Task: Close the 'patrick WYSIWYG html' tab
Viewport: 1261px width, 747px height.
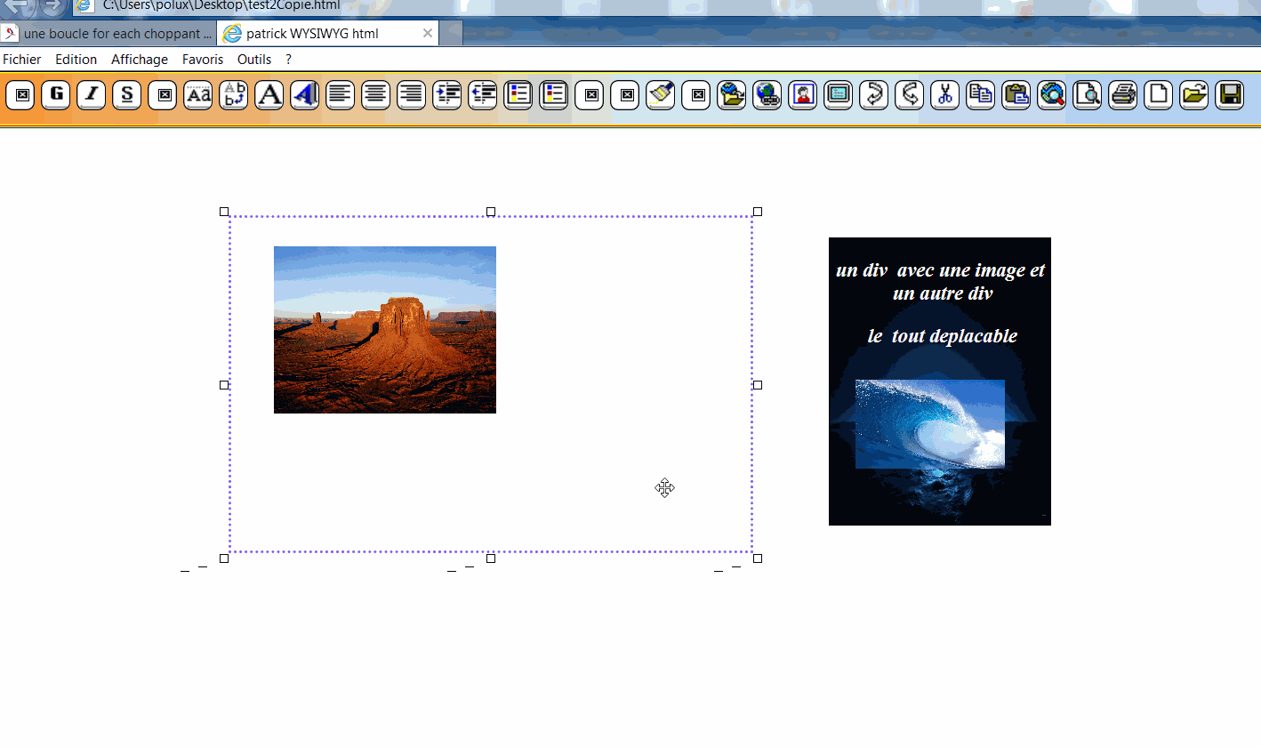Action: 428,34
